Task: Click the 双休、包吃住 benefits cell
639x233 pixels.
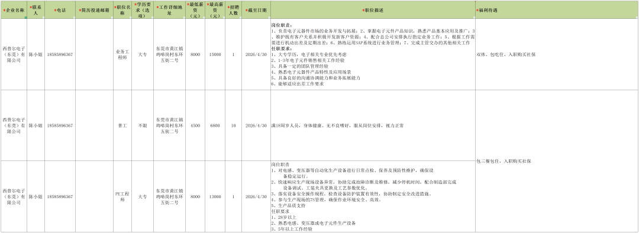Action: coord(557,54)
